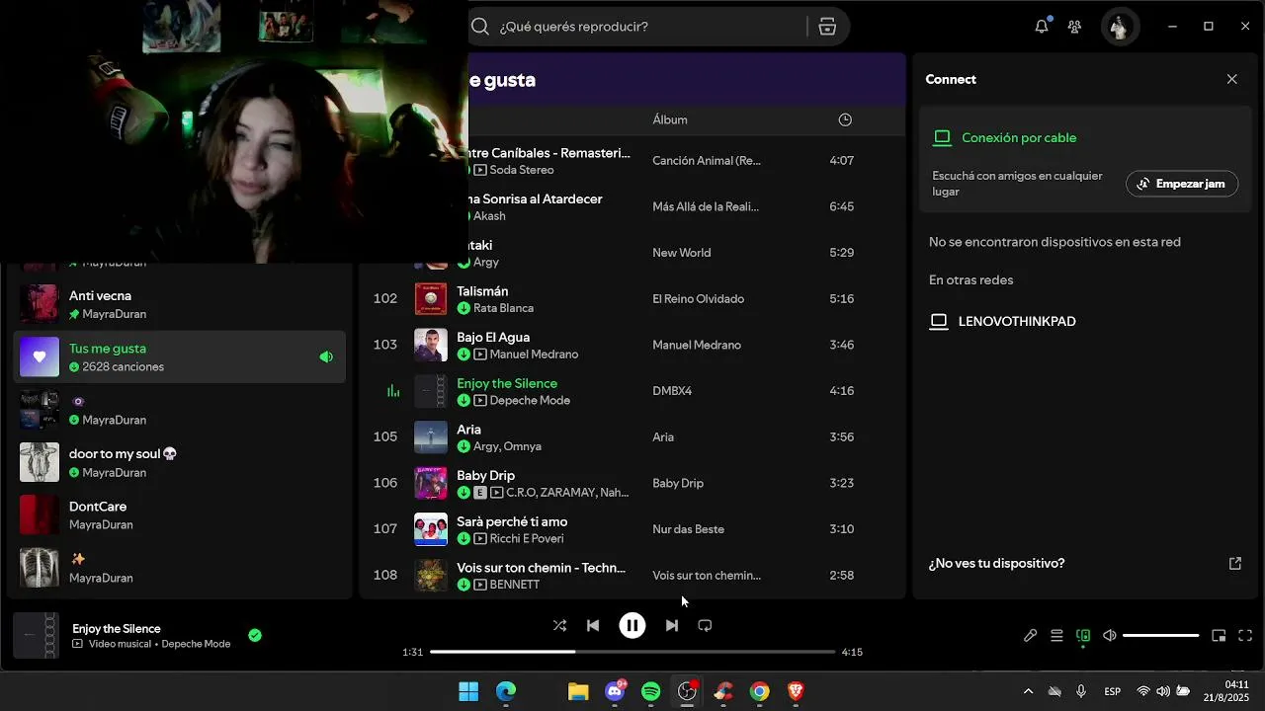
Task: Open El Reino Olvidado album link
Action: pyautogui.click(x=698, y=298)
